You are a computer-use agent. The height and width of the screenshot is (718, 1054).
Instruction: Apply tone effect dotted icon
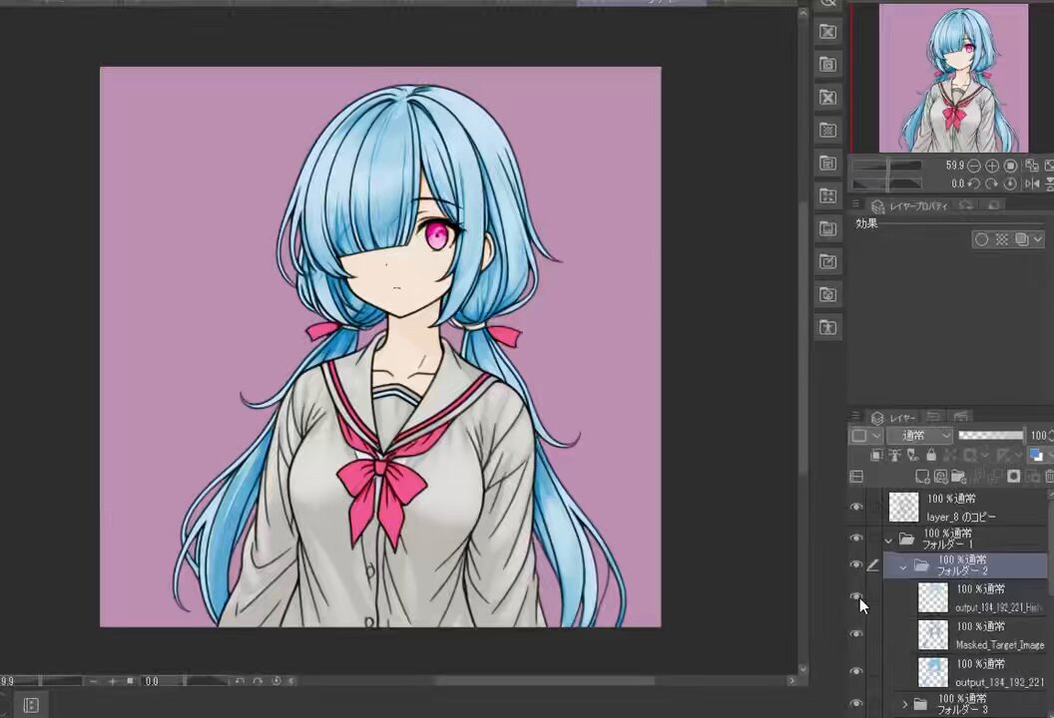click(1002, 239)
